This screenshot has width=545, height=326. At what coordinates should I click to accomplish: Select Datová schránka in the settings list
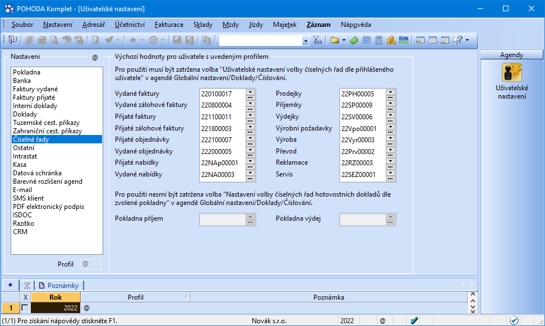click(x=57, y=173)
